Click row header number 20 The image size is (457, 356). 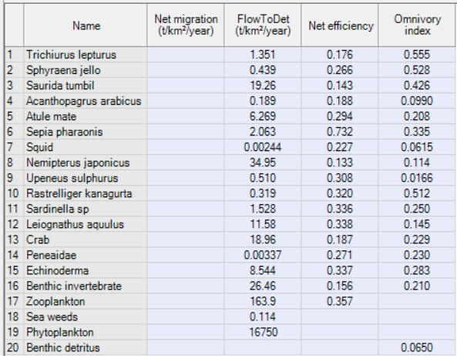[x=15, y=348]
